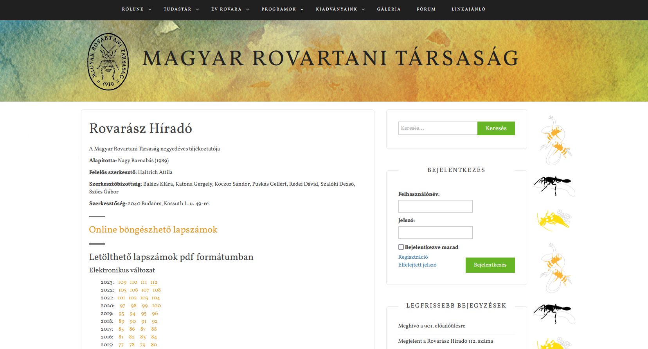
Task: Download issue 110 from 2023
Action: coord(133,282)
